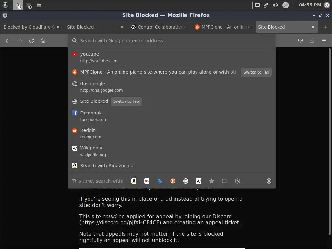The image size is (332, 249).
Task: Click the 04:55 PM clock
Action: [x=310, y=5]
